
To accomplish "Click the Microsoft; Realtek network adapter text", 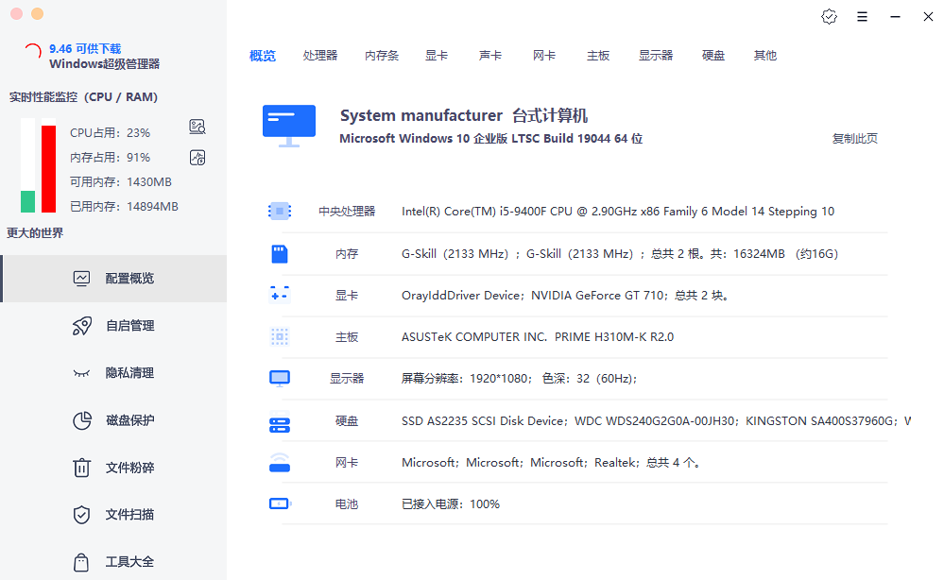I will coord(550,462).
